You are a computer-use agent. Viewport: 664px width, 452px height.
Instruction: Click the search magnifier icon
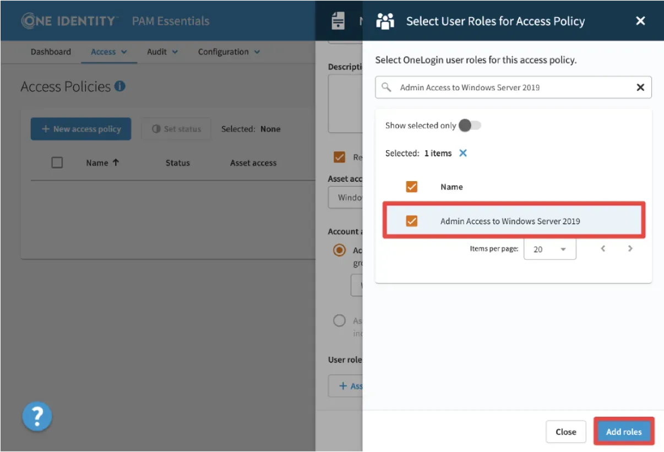tap(387, 88)
